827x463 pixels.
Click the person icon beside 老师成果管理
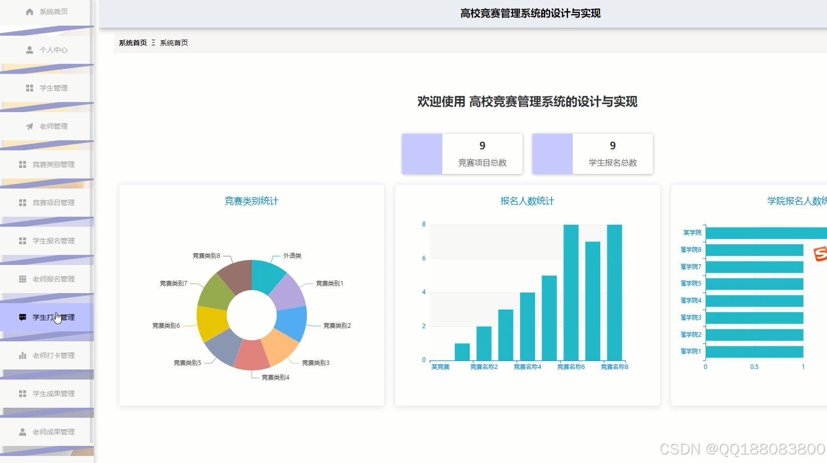click(22, 431)
